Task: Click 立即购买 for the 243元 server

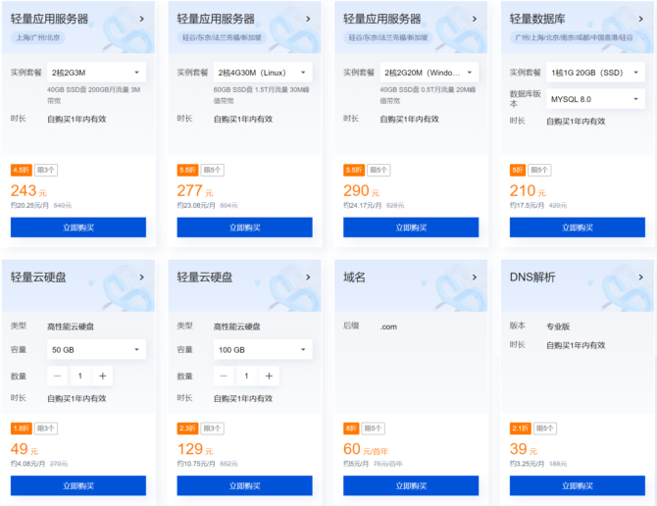Action: pyautogui.click(x=78, y=228)
